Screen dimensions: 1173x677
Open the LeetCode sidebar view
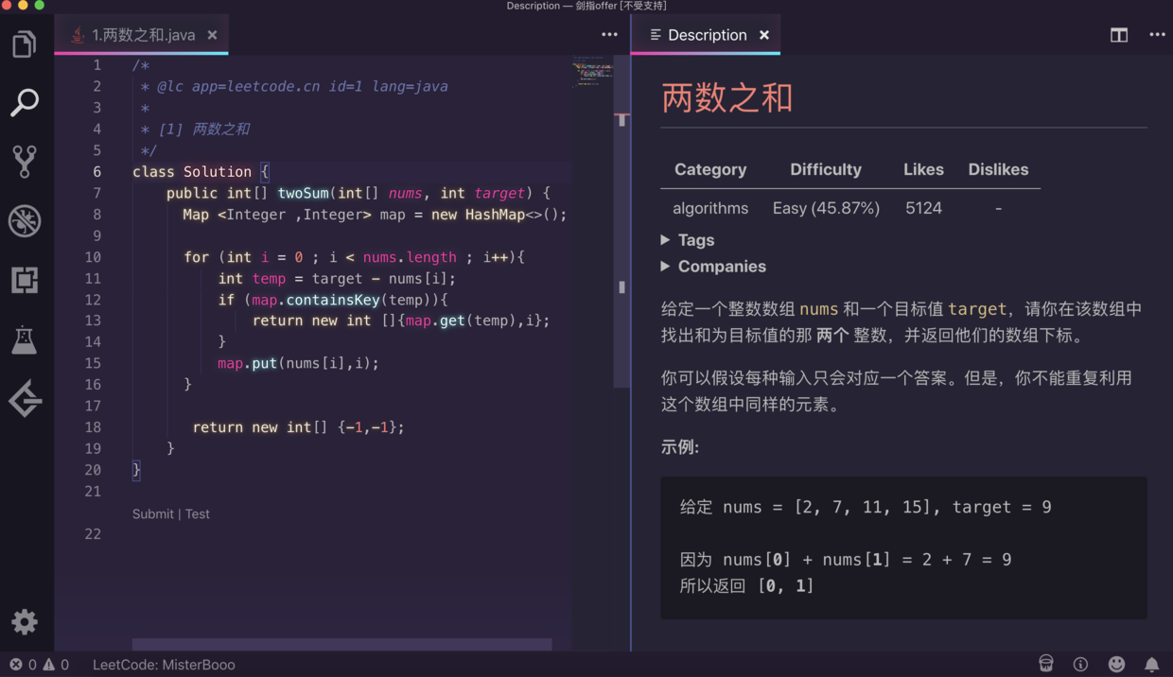[x=25, y=400]
